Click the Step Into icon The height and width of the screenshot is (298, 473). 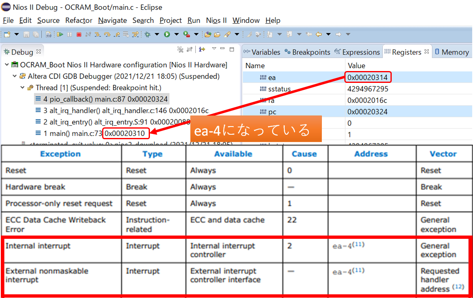click(x=98, y=35)
